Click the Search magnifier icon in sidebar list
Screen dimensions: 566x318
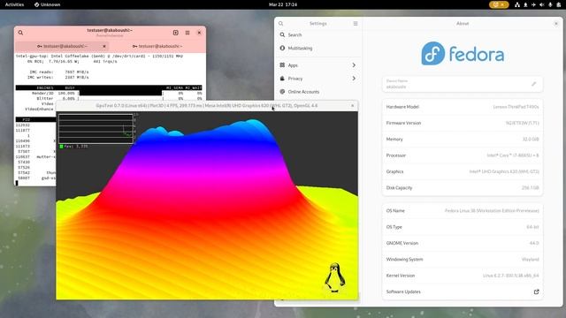click(x=282, y=35)
